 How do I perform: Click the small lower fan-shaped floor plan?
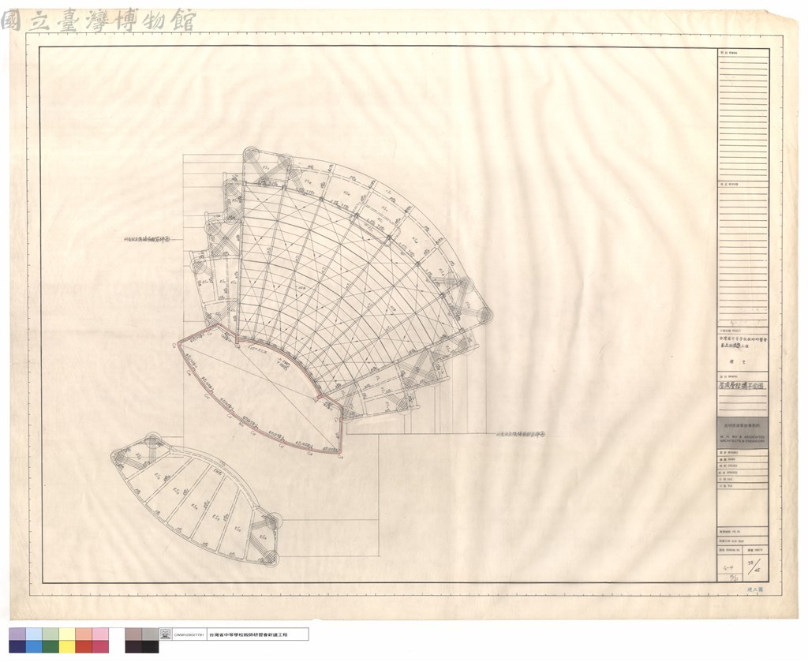[196, 499]
